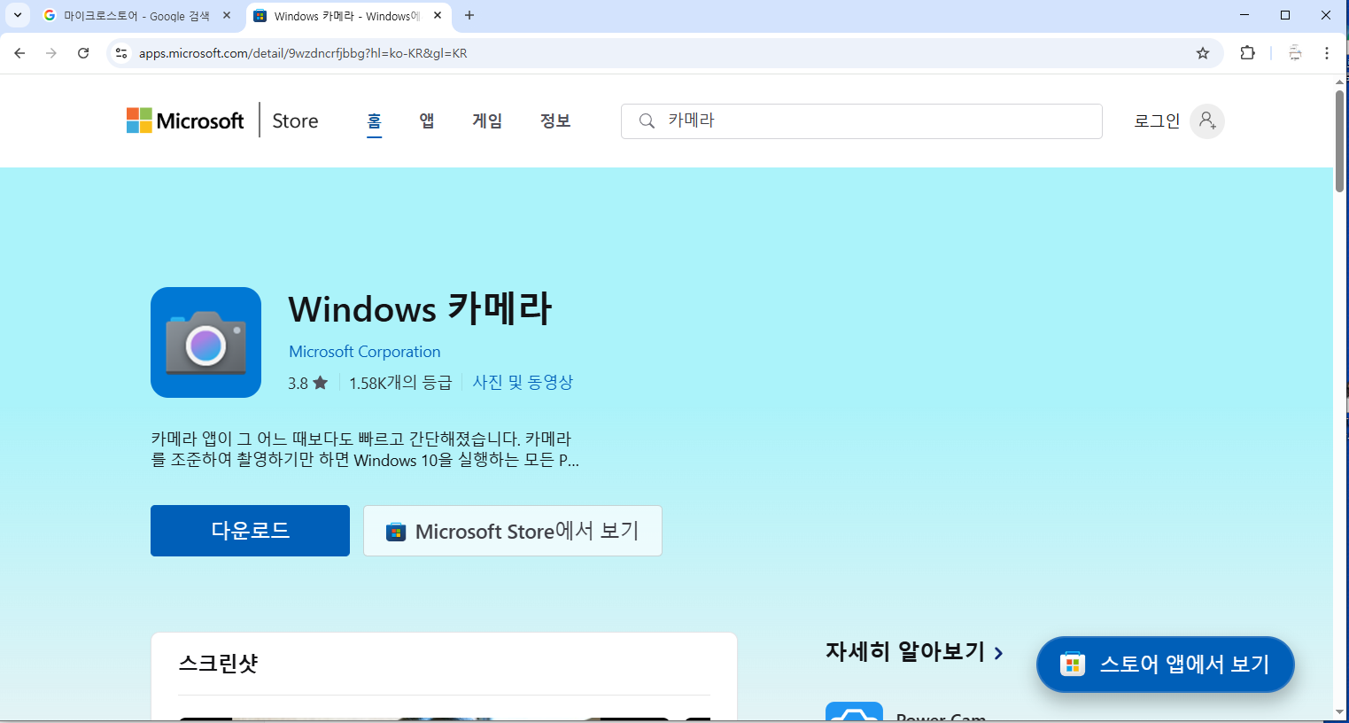Close the Windows 카메라 tab

(x=438, y=15)
